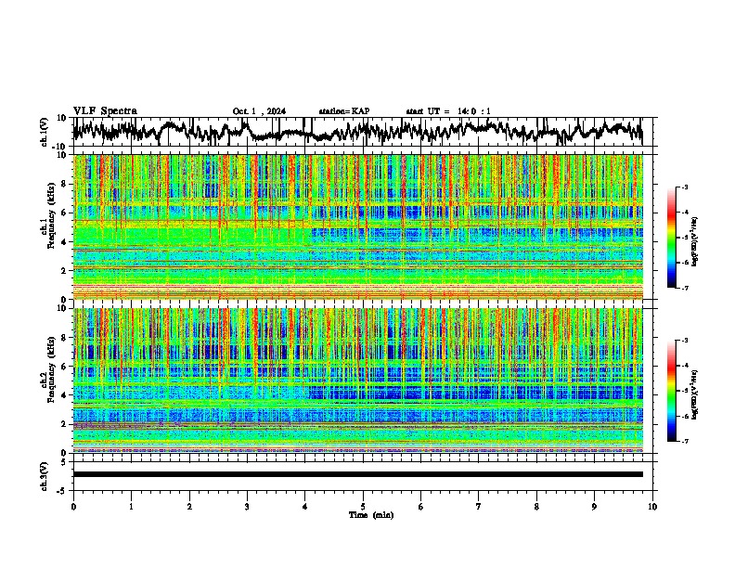The height and width of the screenshot is (568, 735).
Task: Click the ch.1 spectrogram color scale bar
Action: 671,238
